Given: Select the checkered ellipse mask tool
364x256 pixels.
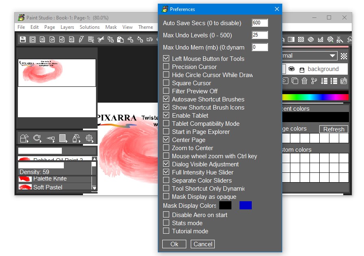Looking at the screenshot, I should (x=311, y=39).
